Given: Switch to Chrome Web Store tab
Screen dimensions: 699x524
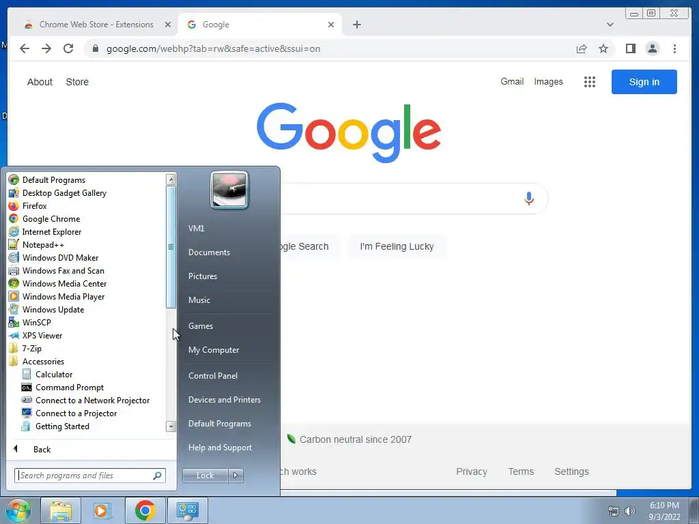Looking at the screenshot, I should (x=96, y=25).
